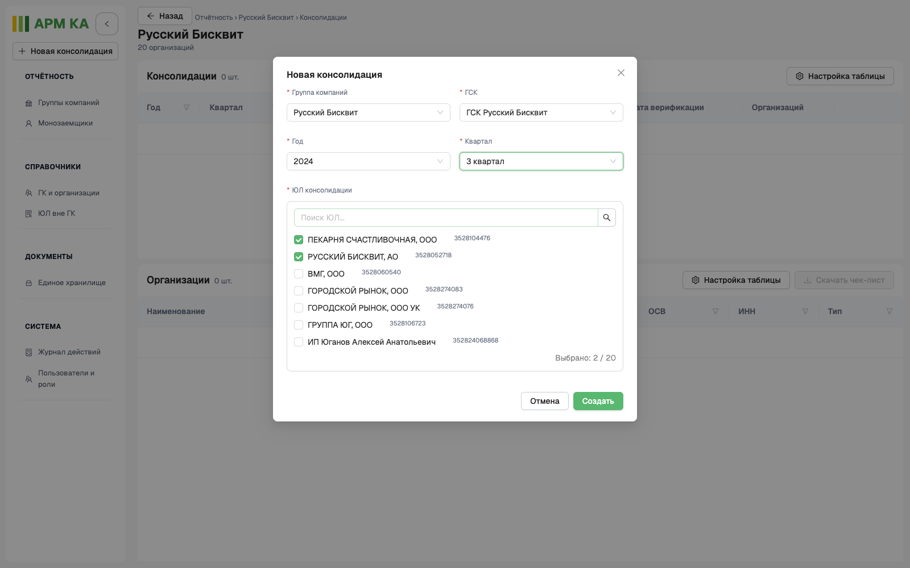Open the ГСК dropdown
The width and height of the screenshot is (910, 568).
(541, 112)
